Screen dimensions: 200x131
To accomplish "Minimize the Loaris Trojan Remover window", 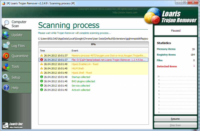I will point(178,2).
